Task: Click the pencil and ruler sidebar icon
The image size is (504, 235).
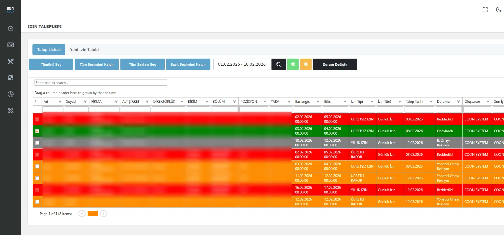Action: 10,111
